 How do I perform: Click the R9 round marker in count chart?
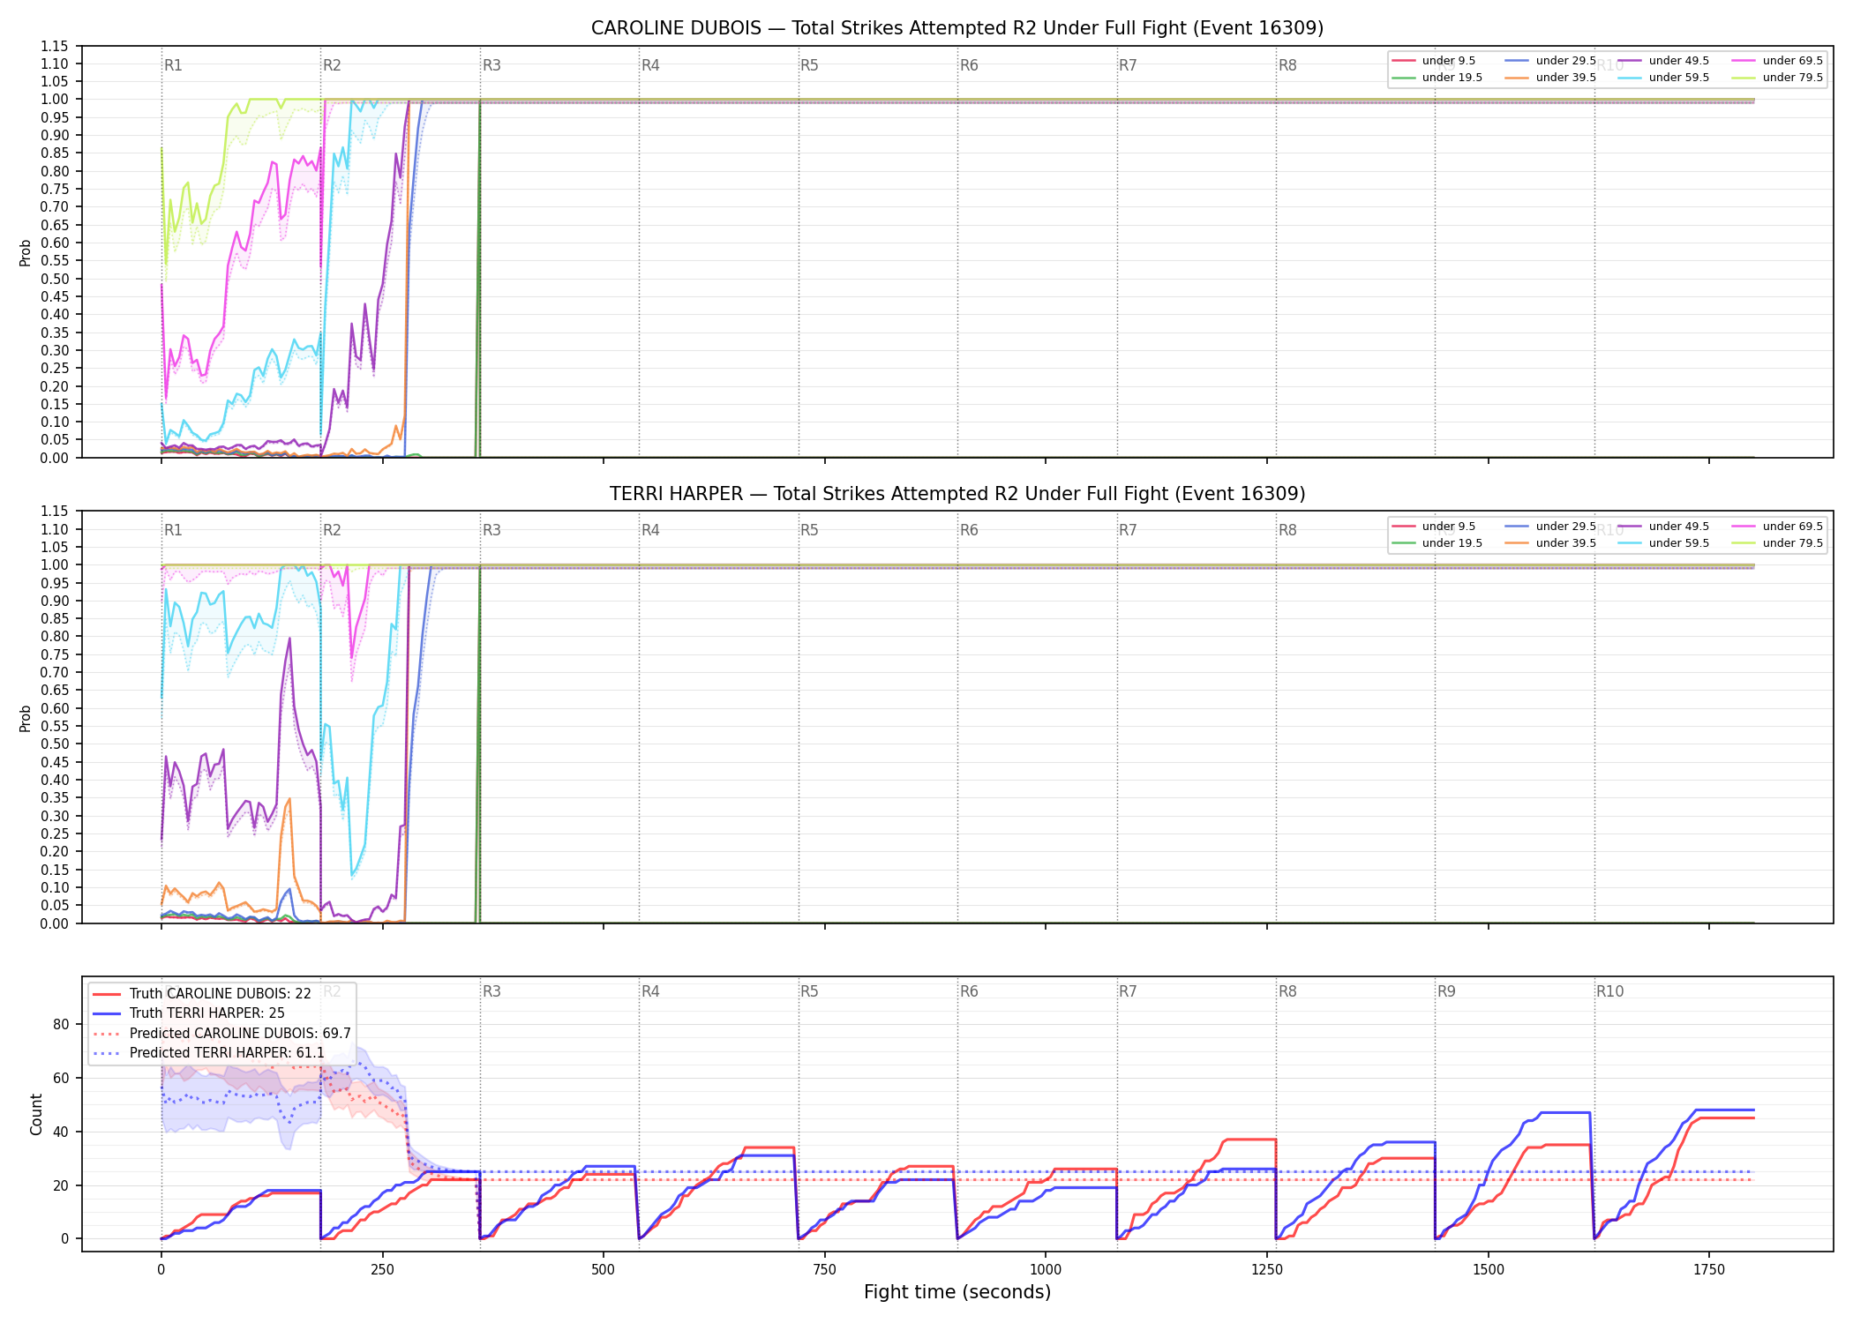pyautogui.click(x=1446, y=991)
